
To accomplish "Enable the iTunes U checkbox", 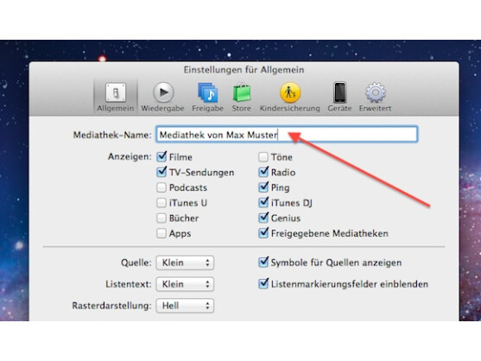I will click(x=161, y=203).
